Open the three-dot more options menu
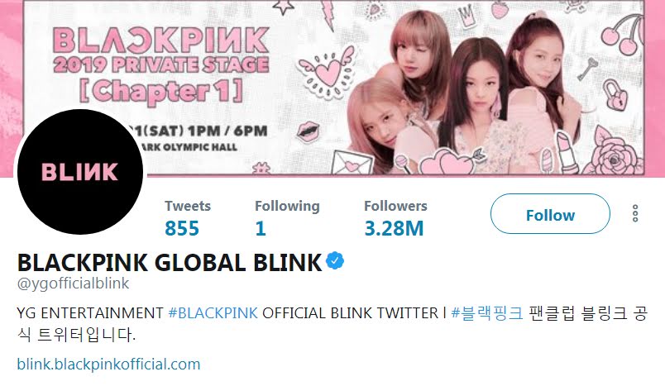 pos(635,213)
